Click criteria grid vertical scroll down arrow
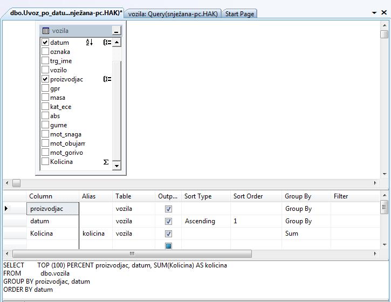Image resolution: width=391 pixels, height=302 pixels. pyautogui.click(x=385, y=245)
